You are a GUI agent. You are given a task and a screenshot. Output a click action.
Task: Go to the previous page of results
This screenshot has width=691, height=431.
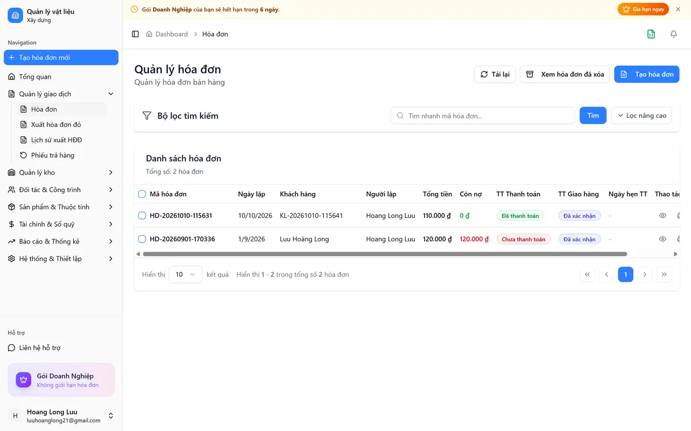click(606, 275)
